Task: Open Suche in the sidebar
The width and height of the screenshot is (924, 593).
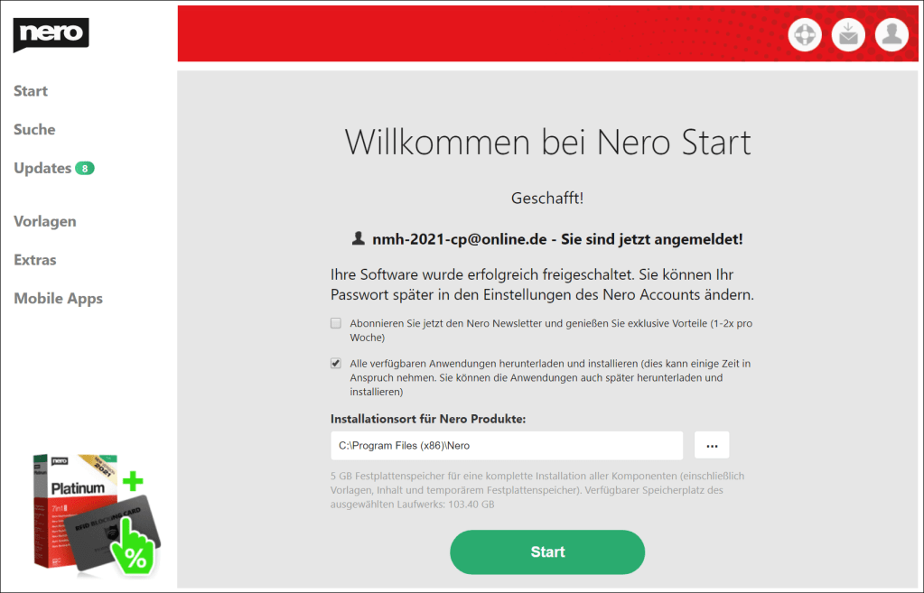Action: click(x=34, y=130)
